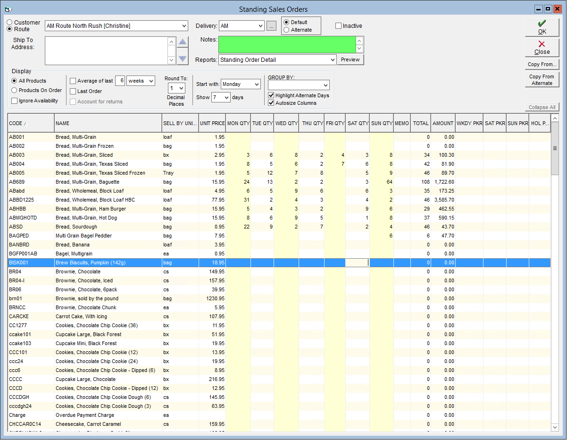Click table scrollbar down arrow

pos(555,427)
